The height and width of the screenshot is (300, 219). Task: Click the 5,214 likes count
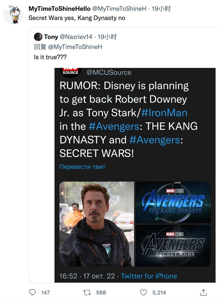[x=159, y=292]
